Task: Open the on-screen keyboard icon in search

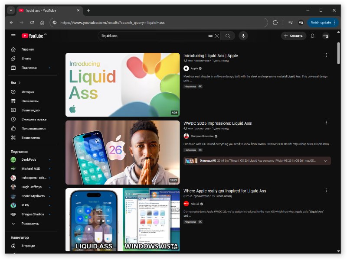Action: coord(210,36)
